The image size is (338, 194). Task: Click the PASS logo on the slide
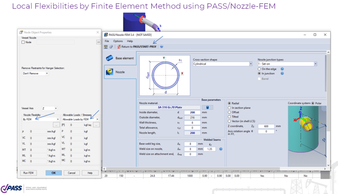click(11, 189)
